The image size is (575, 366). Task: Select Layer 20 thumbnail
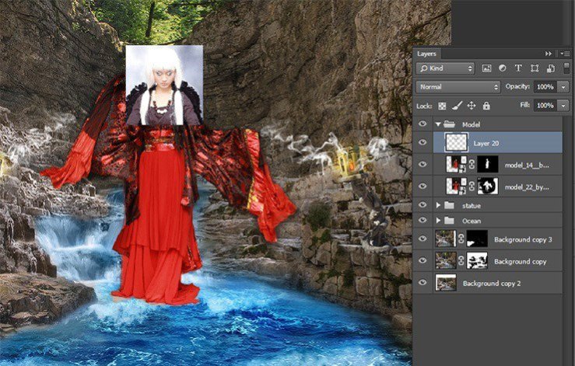[457, 142]
